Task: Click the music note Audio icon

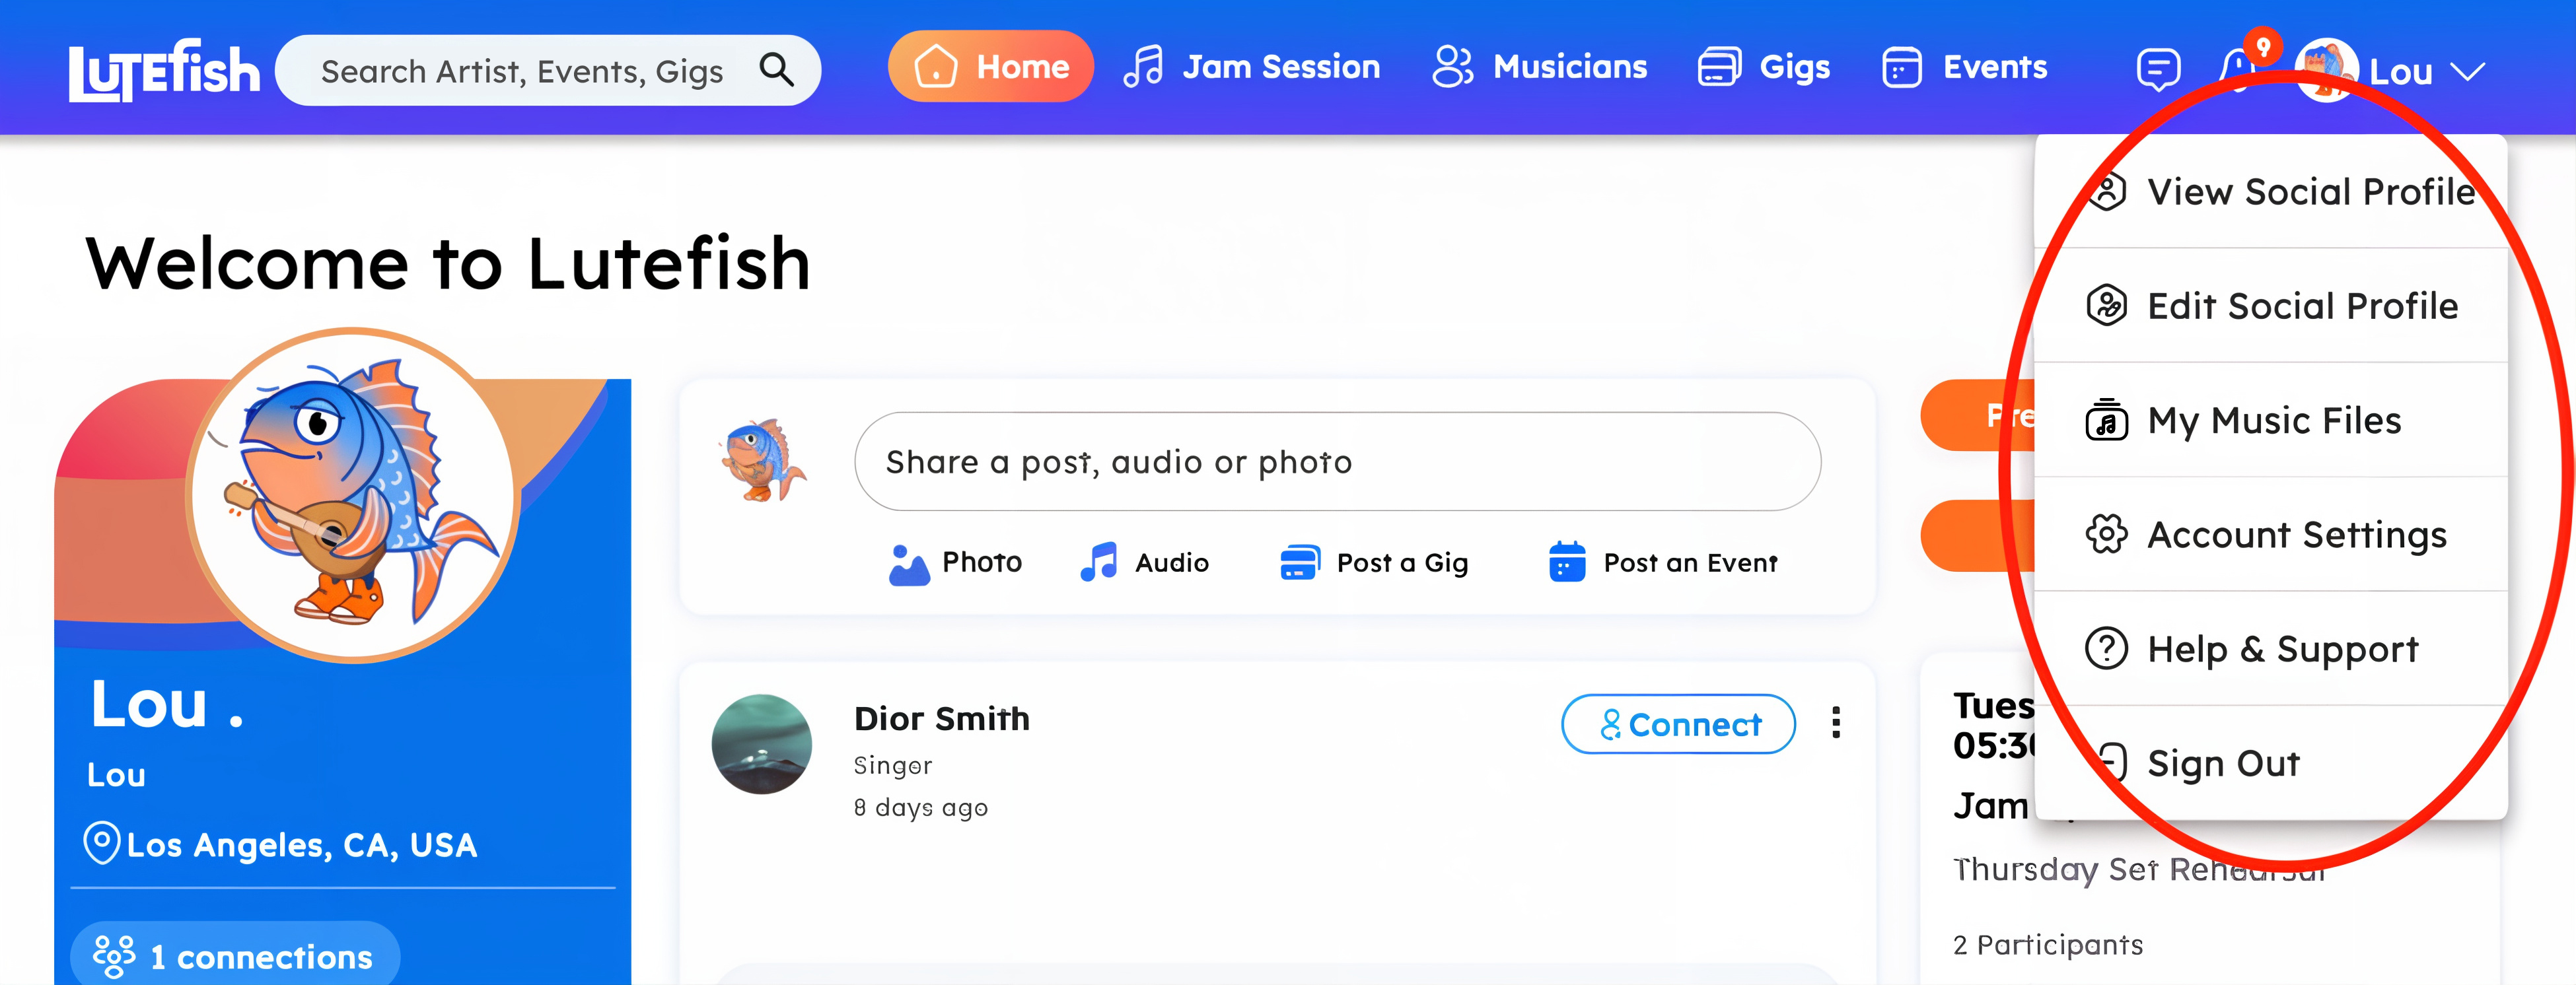Action: pos(1098,561)
